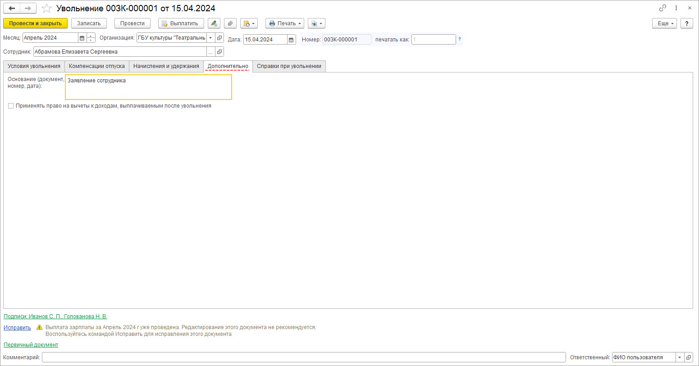Open attached files via paperclip icon
This screenshot has height=366, width=699.
click(x=230, y=23)
